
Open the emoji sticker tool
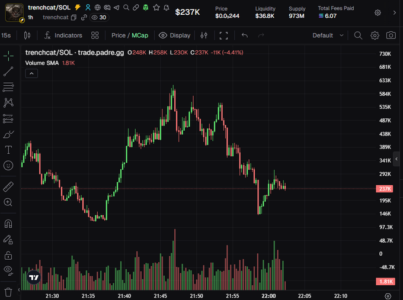pyautogui.click(x=8, y=166)
